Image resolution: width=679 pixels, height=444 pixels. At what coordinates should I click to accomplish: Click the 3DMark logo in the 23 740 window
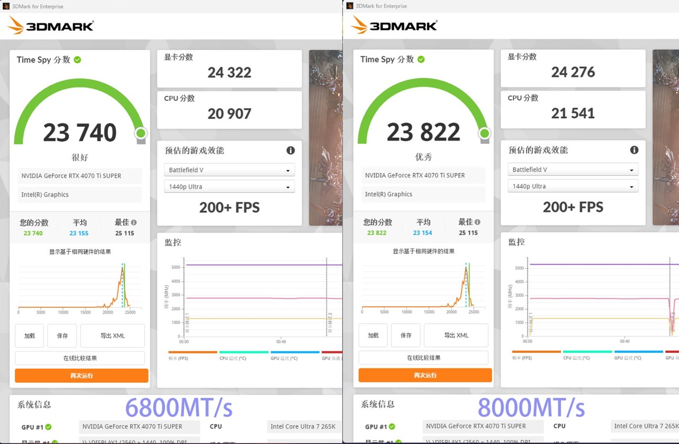[x=51, y=25]
